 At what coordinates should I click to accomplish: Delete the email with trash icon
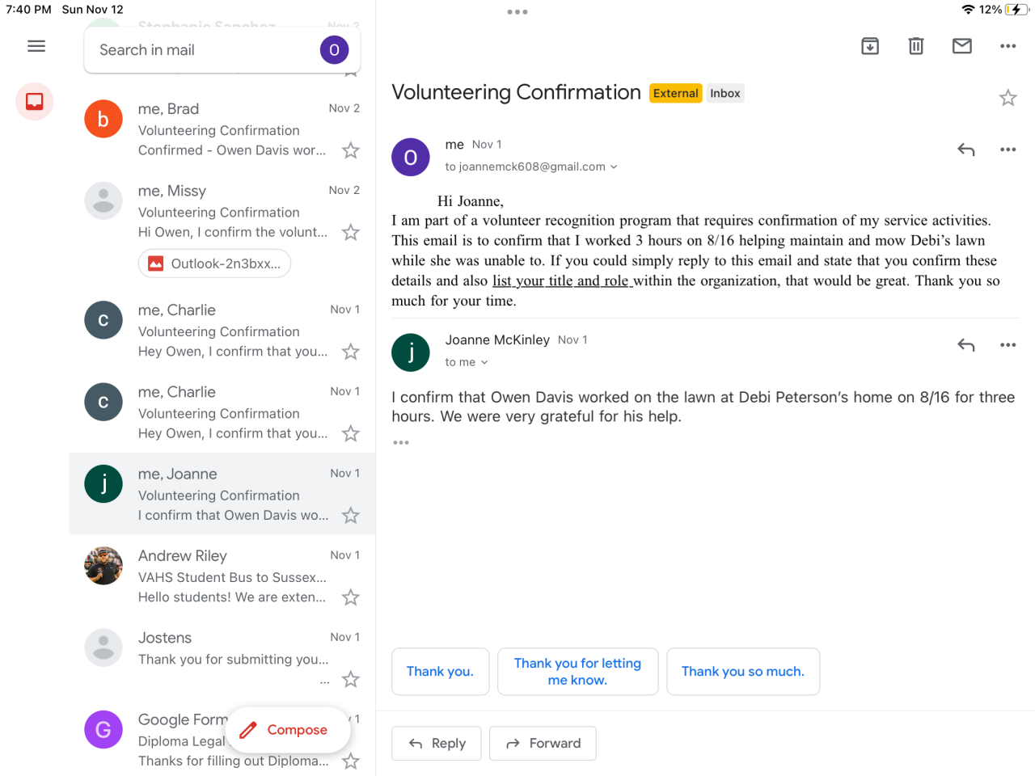coord(916,46)
